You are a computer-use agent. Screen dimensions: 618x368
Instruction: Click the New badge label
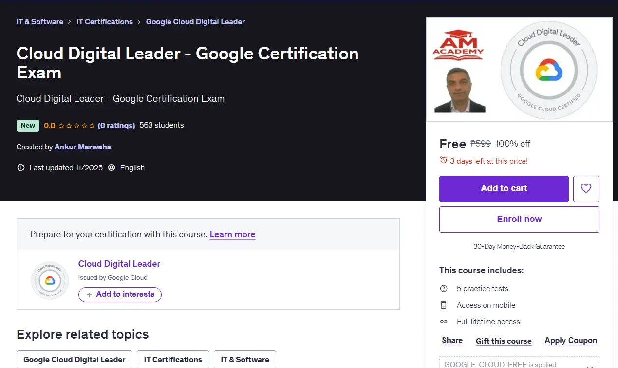coord(28,126)
